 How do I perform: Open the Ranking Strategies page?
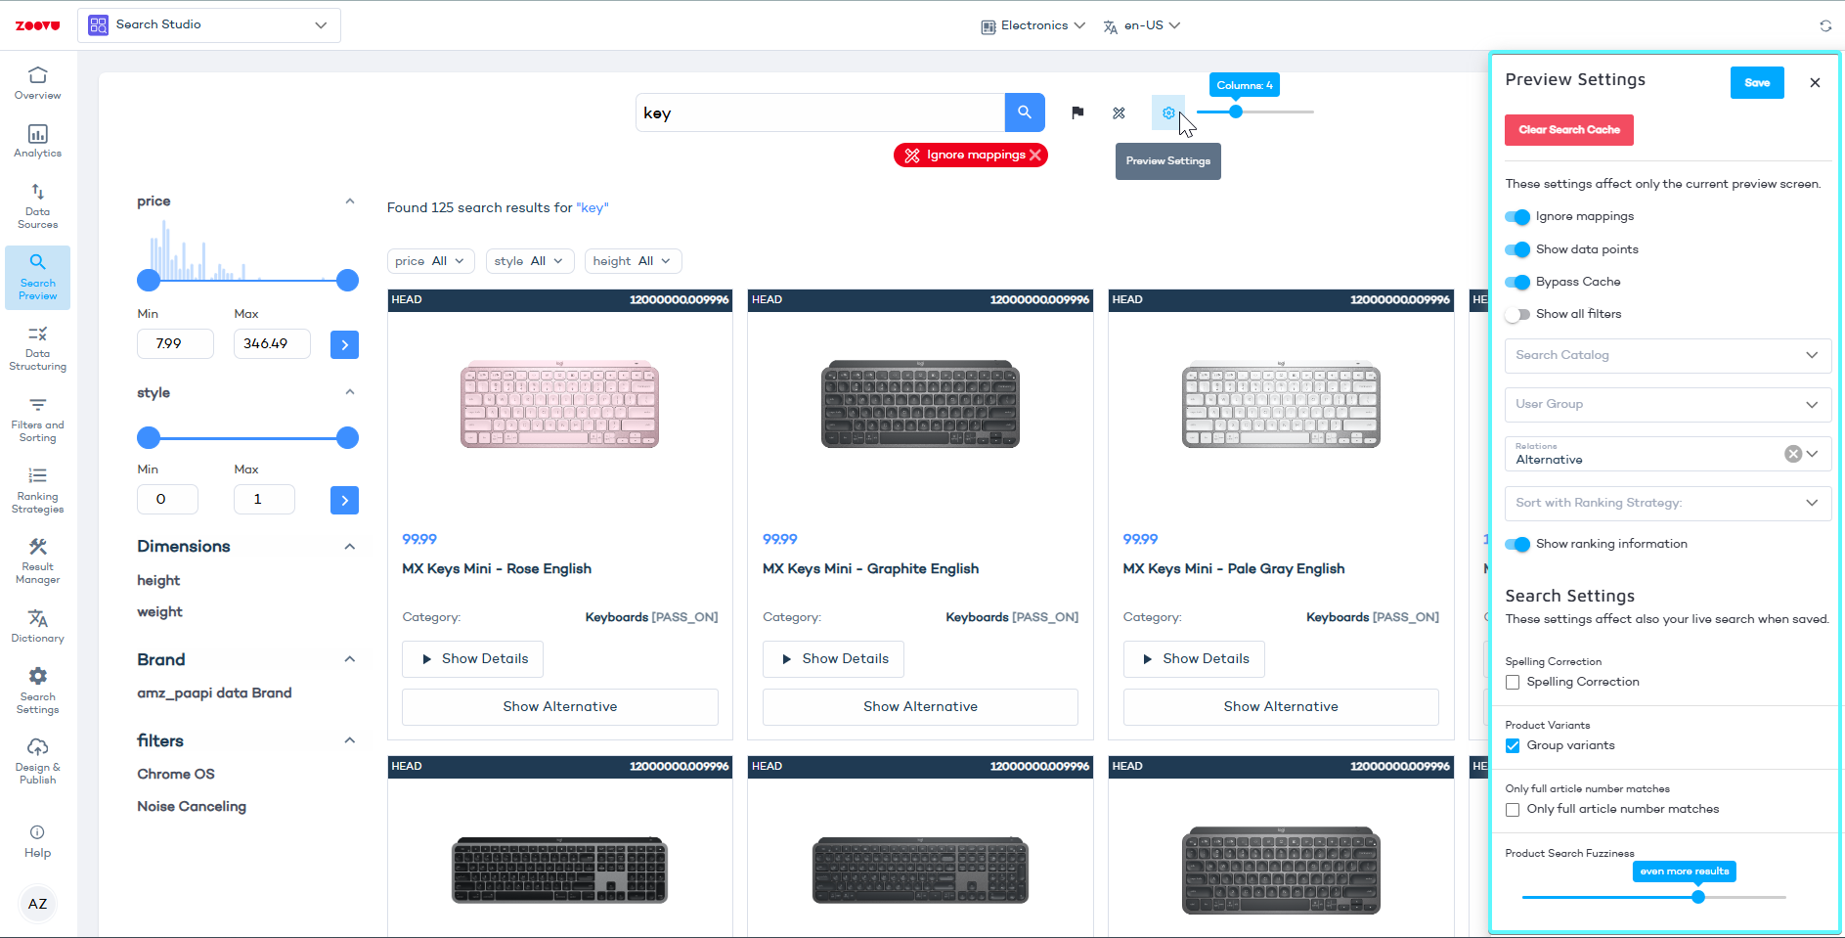click(37, 488)
